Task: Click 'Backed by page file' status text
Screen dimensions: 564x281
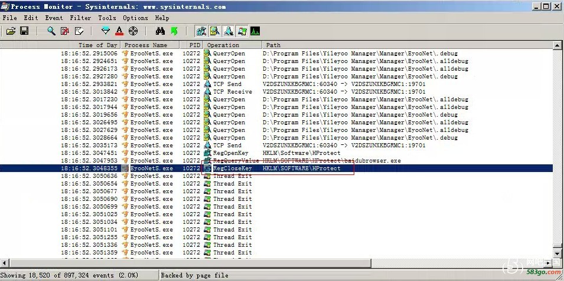Action: tap(194, 275)
